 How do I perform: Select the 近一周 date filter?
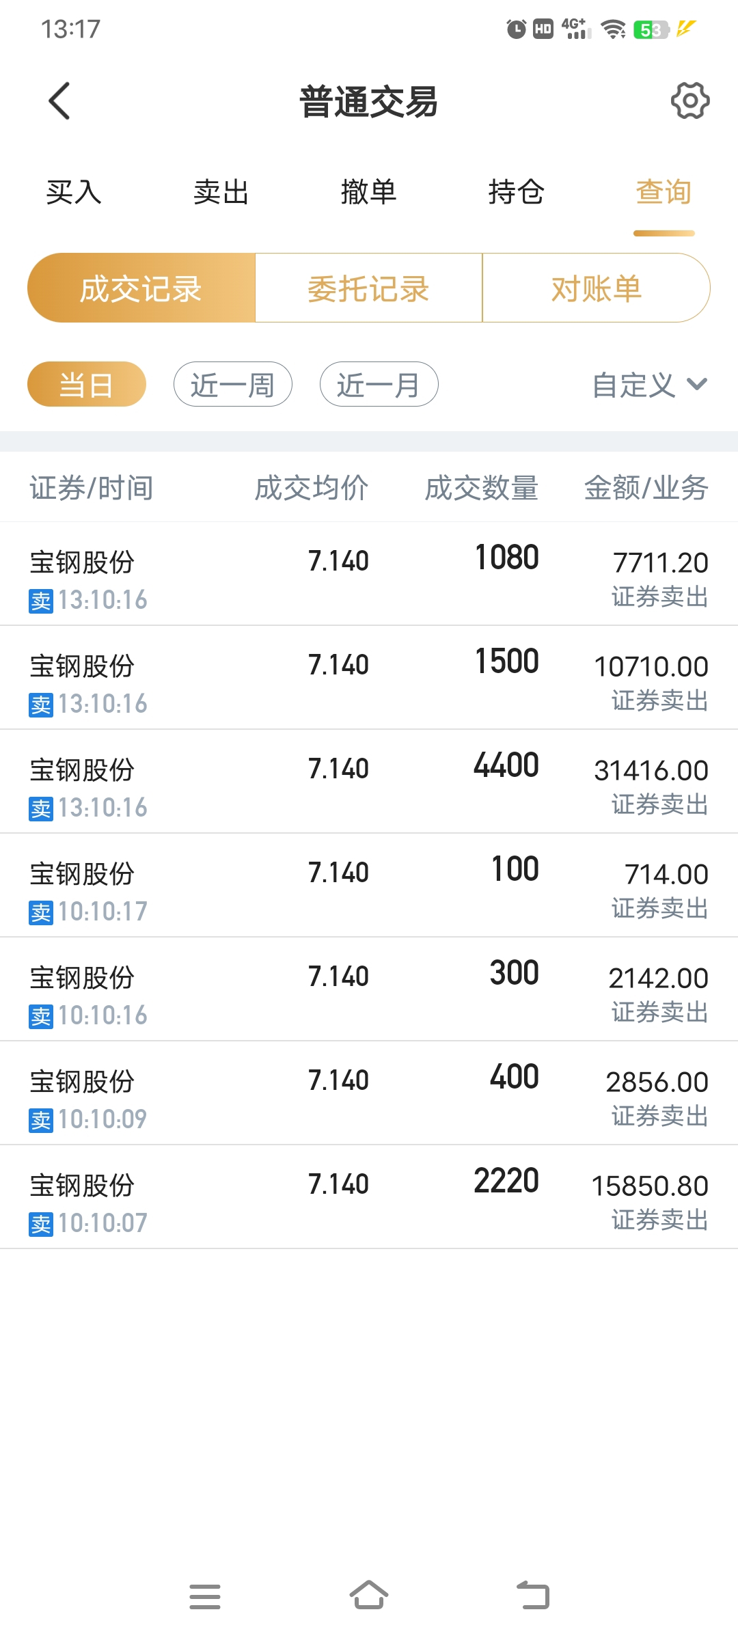click(233, 384)
